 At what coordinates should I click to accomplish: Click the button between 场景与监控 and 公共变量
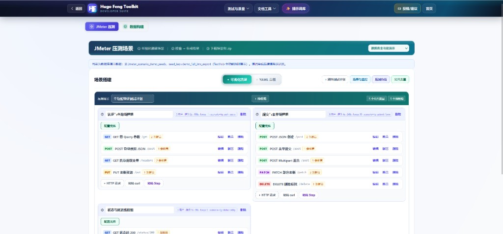pyautogui.click(x=381, y=80)
